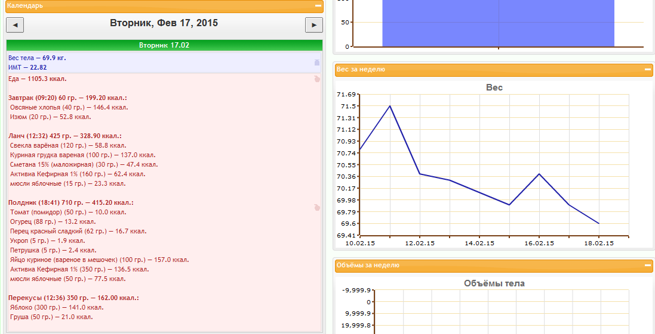655x334 pixels.
Task: Collapse the Вес за неделю panel
Action: pos(647,70)
